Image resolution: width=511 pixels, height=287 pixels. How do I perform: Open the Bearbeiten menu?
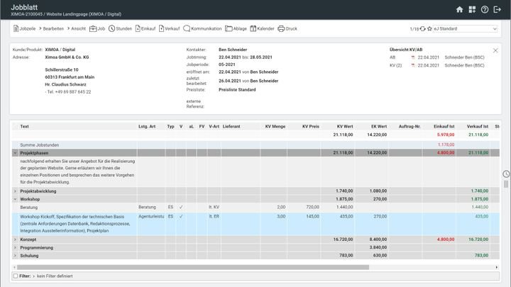[55, 29]
